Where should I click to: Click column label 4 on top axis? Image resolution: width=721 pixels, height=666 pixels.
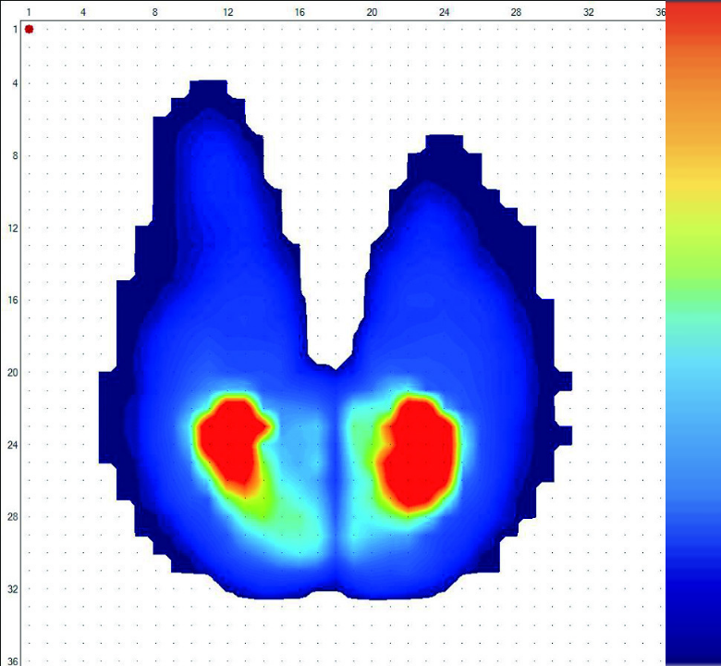pos(83,12)
